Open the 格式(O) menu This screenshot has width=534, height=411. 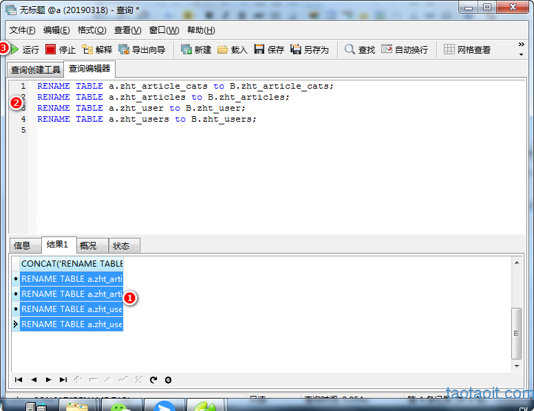tap(92, 30)
